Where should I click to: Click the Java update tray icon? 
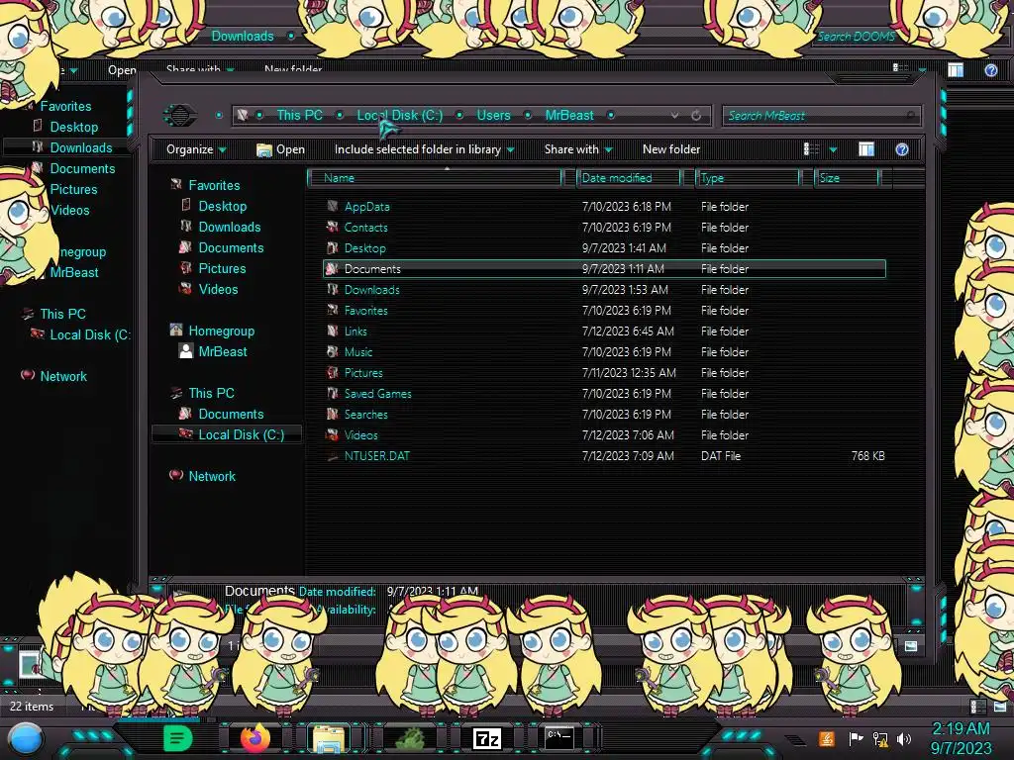(827, 738)
